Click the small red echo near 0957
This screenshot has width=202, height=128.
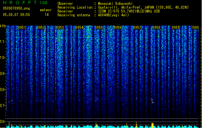tap(136, 99)
